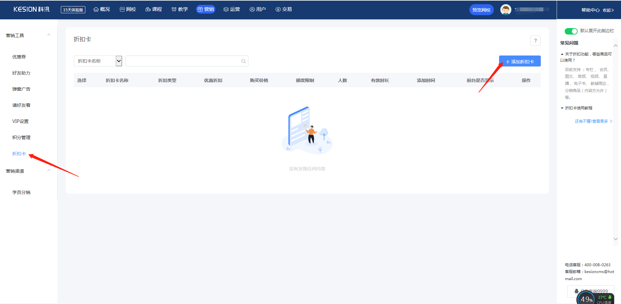Click the 添加折扣卡 button
621x304 pixels.
point(520,61)
